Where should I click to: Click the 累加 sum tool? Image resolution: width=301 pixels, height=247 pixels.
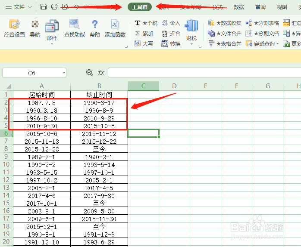click(144, 33)
